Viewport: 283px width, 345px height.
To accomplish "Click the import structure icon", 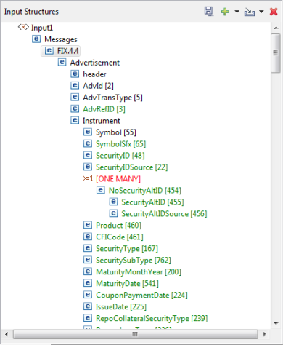I will coord(250,12).
